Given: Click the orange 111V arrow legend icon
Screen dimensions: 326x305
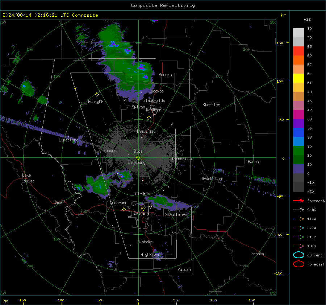Looking at the screenshot, I should tap(298, 219).
